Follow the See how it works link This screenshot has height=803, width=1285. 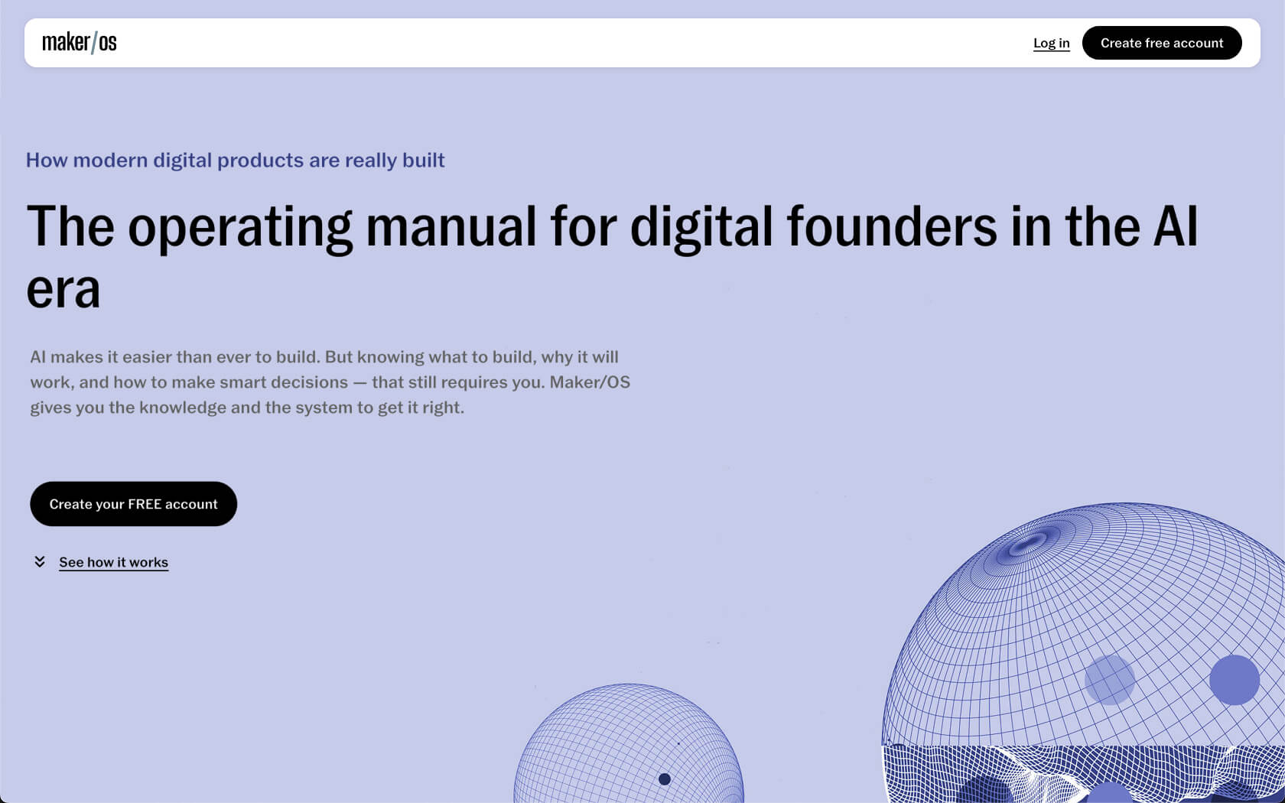coord(113,562)
